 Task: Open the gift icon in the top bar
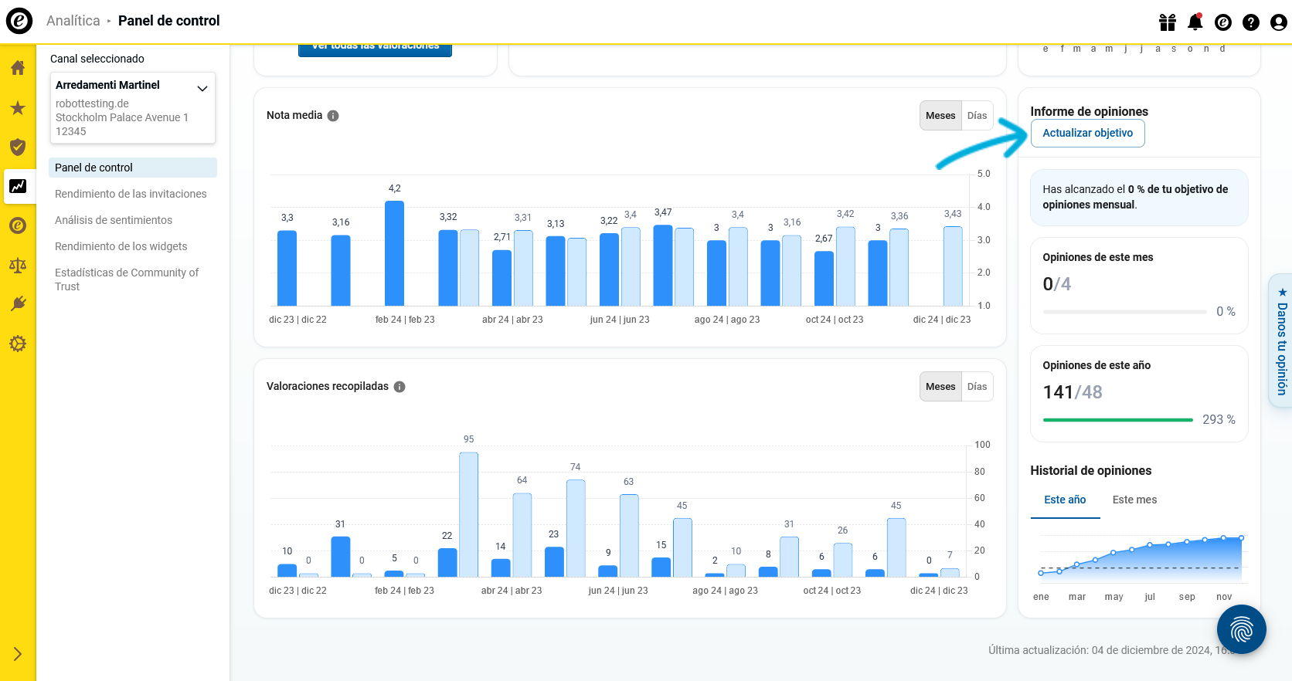pos(1168,22)
